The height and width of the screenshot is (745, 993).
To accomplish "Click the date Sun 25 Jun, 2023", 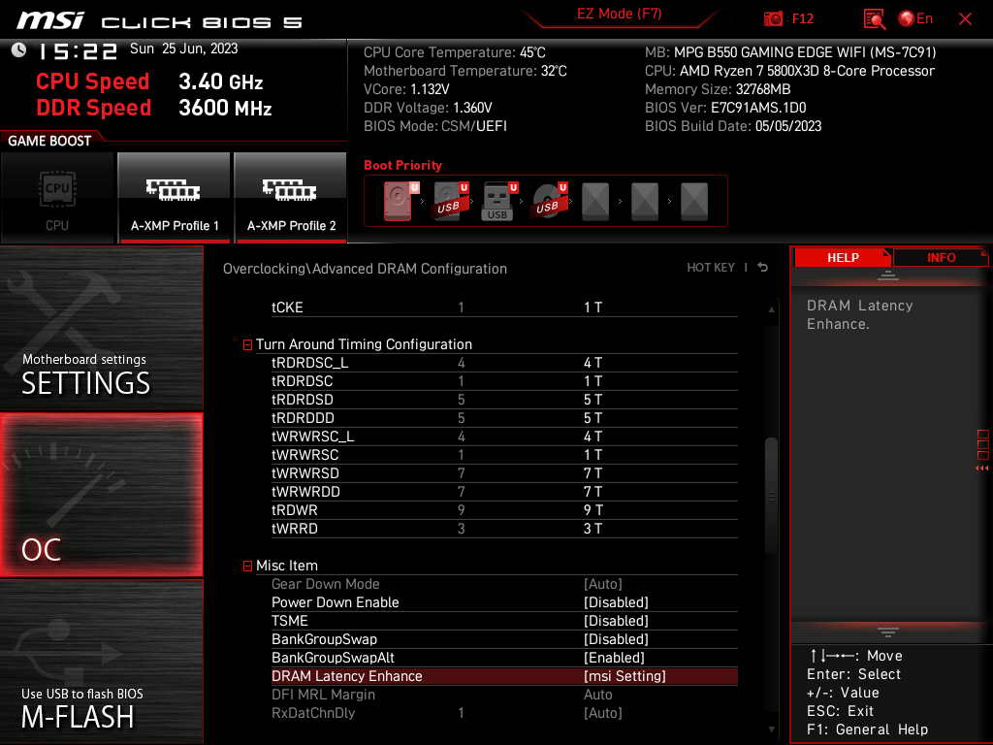I will pos(183,49).
